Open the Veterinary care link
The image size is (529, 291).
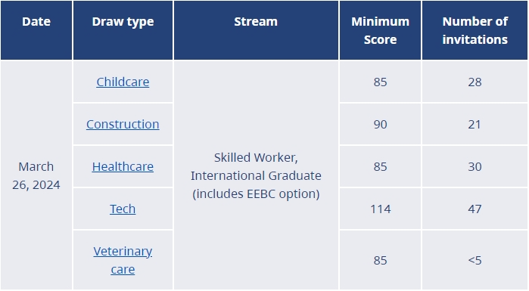(123, 260)
